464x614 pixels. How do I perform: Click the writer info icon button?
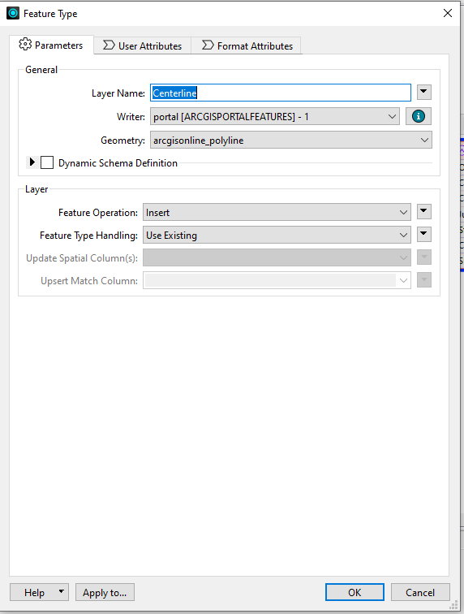pos(419,116)
